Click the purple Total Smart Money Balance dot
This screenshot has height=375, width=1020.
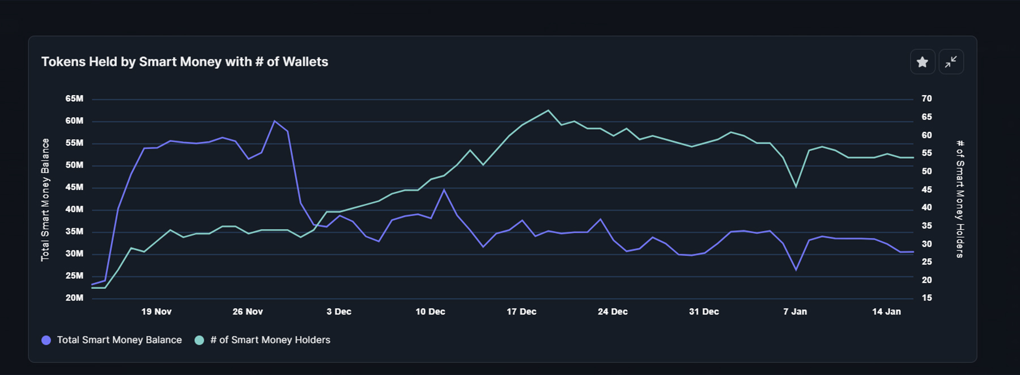(46, 340)
